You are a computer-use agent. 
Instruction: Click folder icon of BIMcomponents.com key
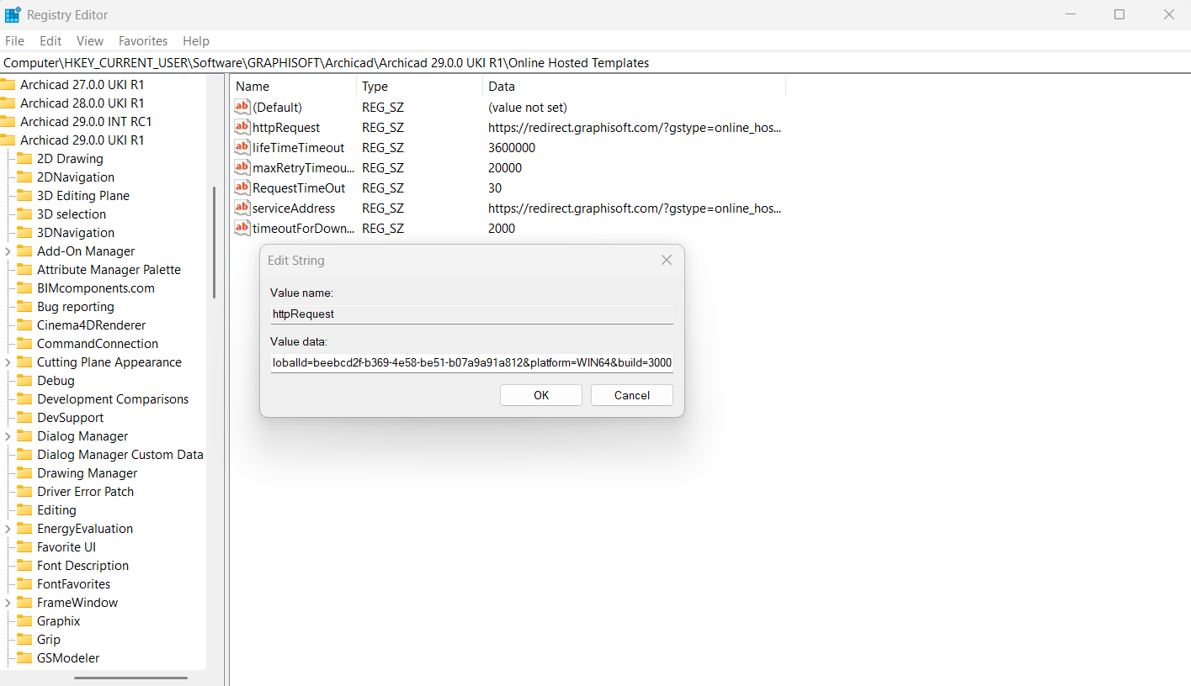(24, 288)
